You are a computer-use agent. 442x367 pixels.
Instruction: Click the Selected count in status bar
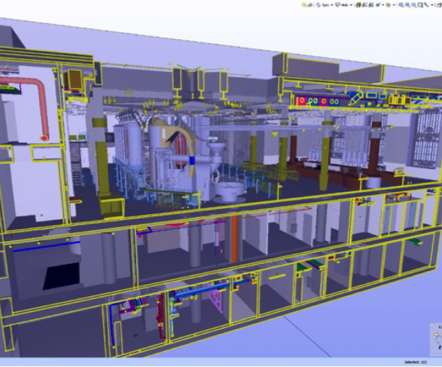(415, 362)
